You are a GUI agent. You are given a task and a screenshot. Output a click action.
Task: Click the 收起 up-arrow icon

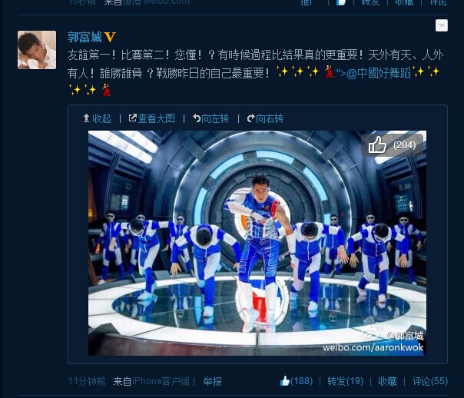pyautogui.click(x=86, y=118)
